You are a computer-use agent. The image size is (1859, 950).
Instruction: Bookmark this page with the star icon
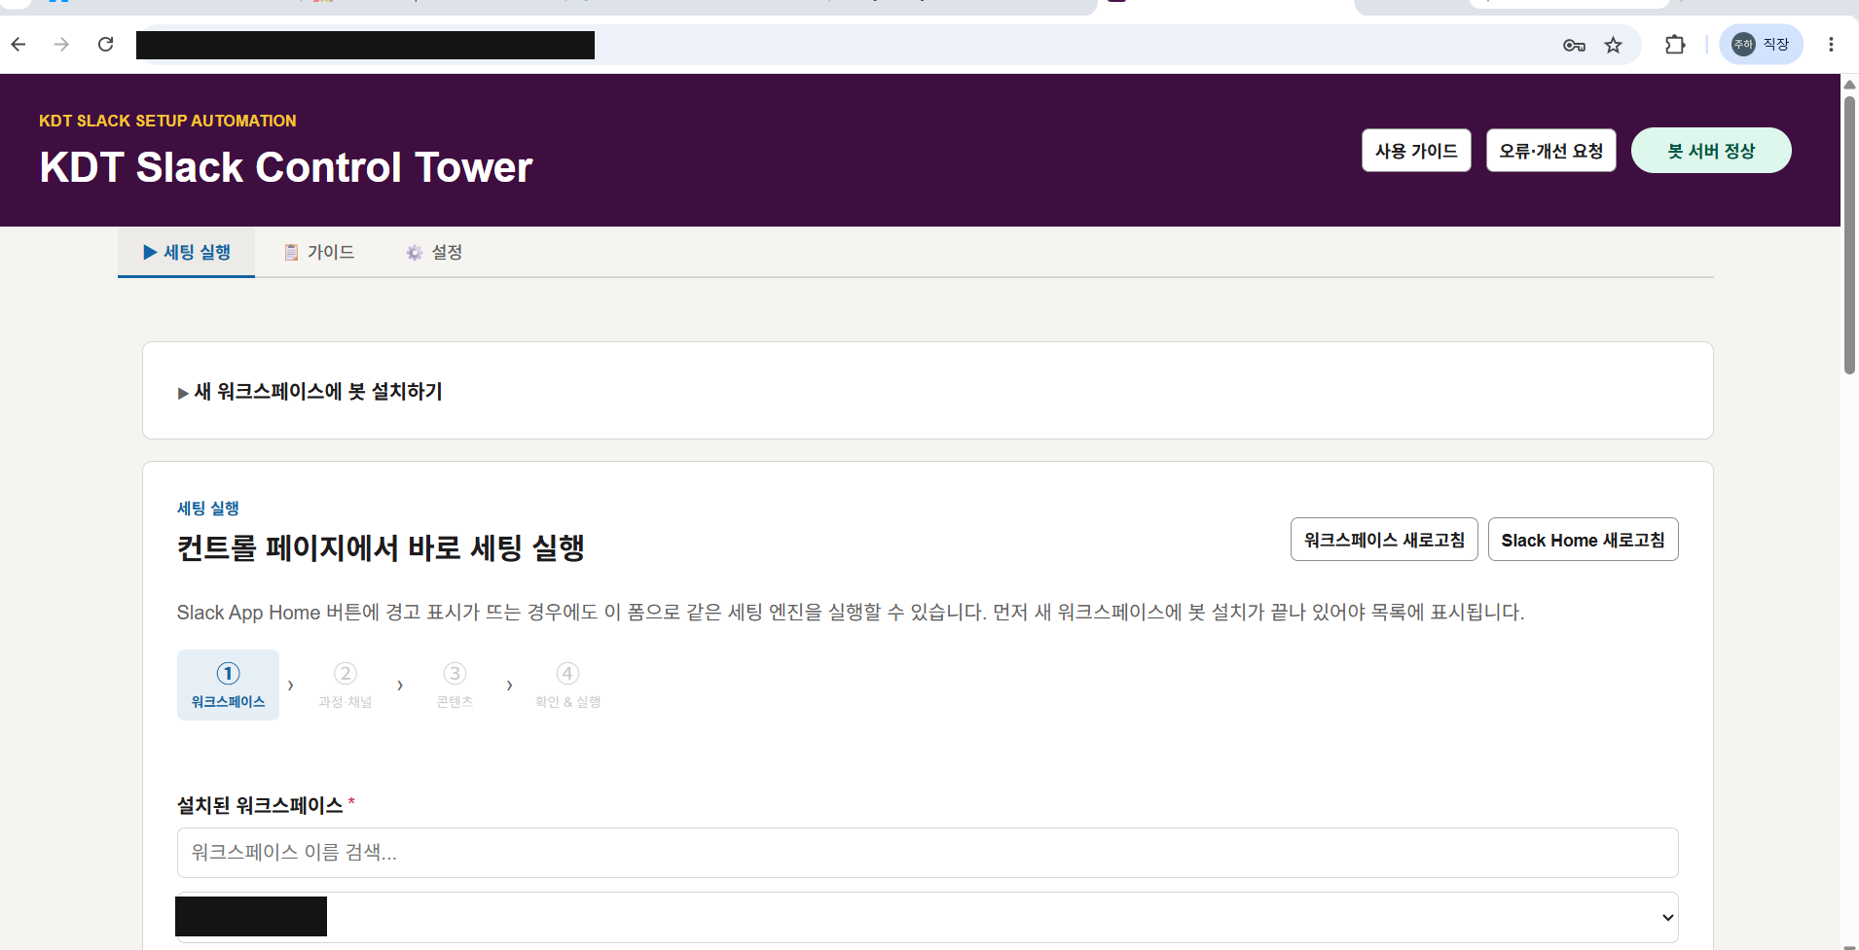click(x=1614, y=45)
